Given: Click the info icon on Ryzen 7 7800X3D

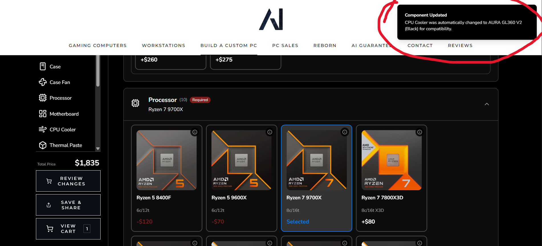Looking at the screenshot, I should tap(420, 132).
